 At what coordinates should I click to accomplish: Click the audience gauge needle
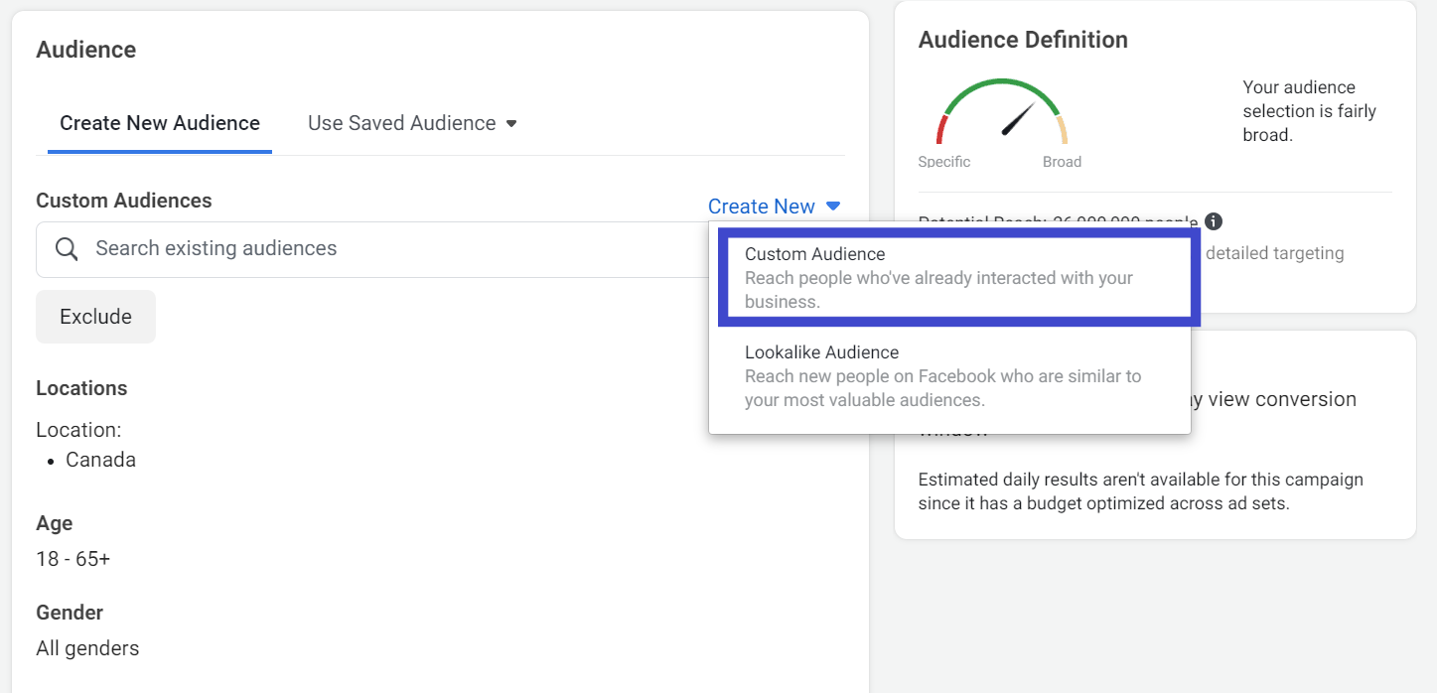coord(1018,119)
